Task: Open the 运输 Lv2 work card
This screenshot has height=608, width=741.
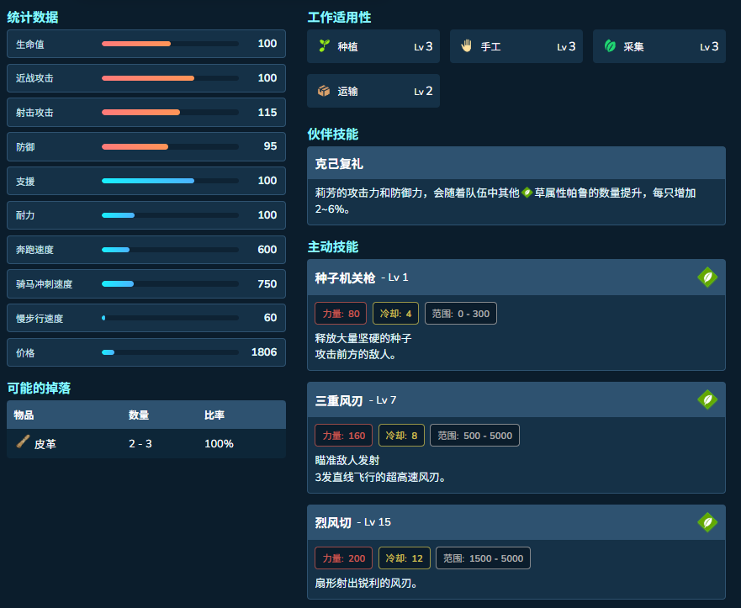Action: tap(373, 91)
